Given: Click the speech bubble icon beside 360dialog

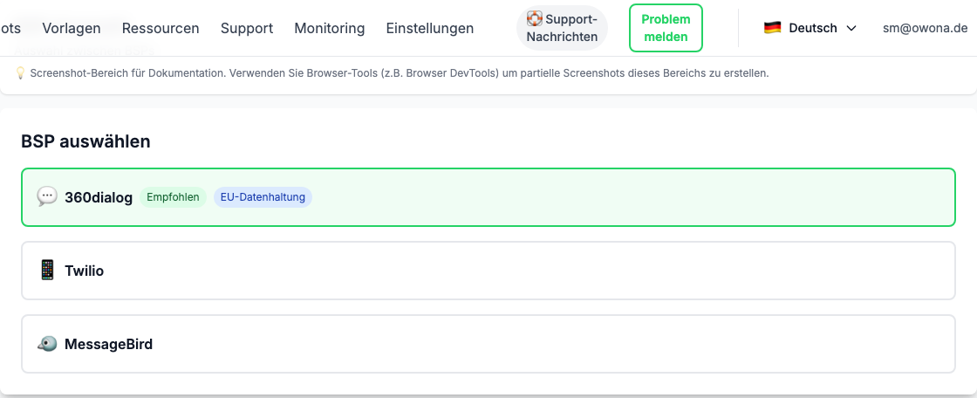Looking at the screenshot, I should point(47,197).
